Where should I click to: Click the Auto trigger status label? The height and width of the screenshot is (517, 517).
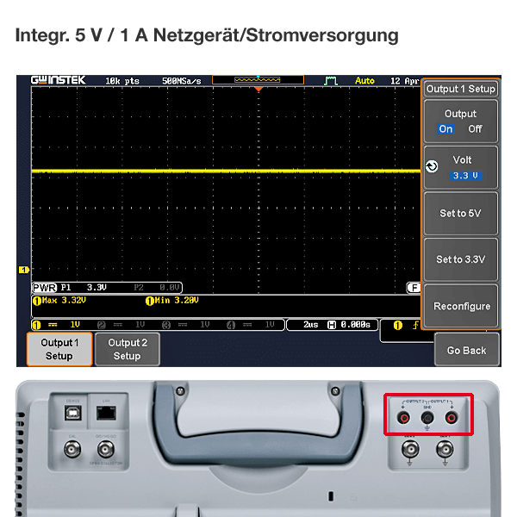coord(364,80)
